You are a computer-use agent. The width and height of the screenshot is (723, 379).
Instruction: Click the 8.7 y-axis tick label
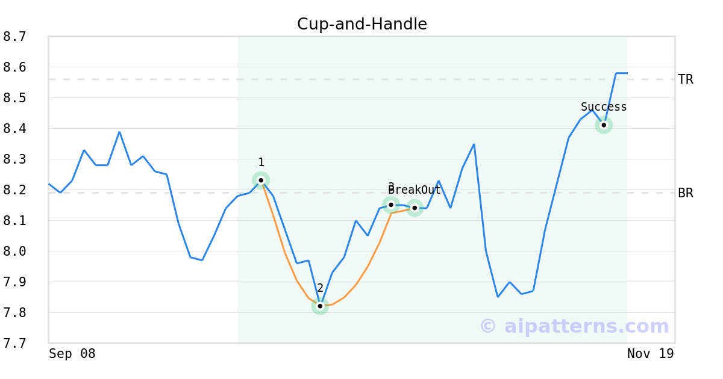click(x=14, y=37)
